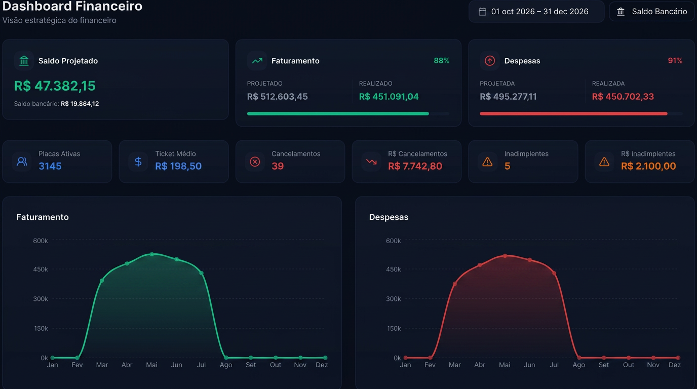Click the R$ 7.742,80 cancelamentos value
The width and height of the screenshot is (697, 389).
(x=415, y=166)
